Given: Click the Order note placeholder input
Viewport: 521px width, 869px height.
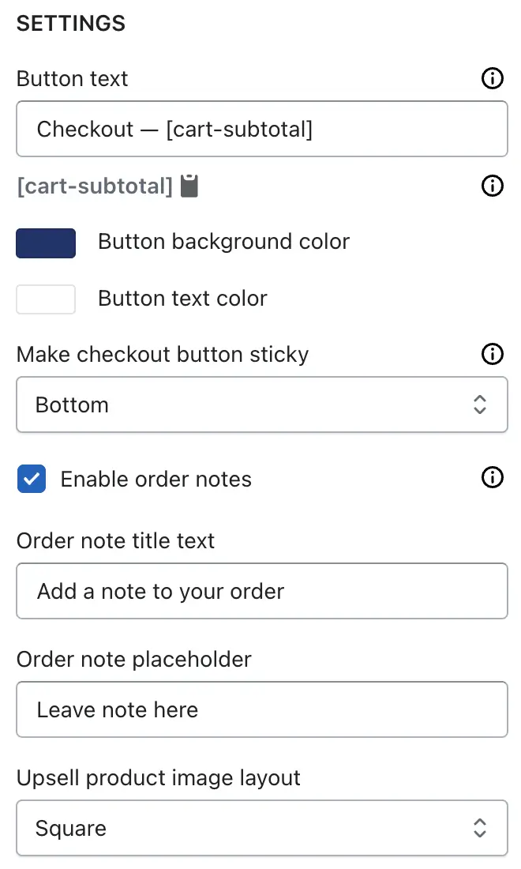Looking at the screenshot, I should 262,709.
